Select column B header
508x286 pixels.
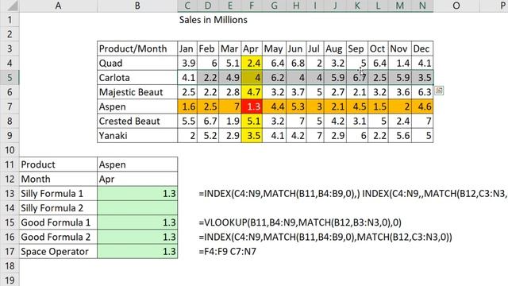pos(137,6)
